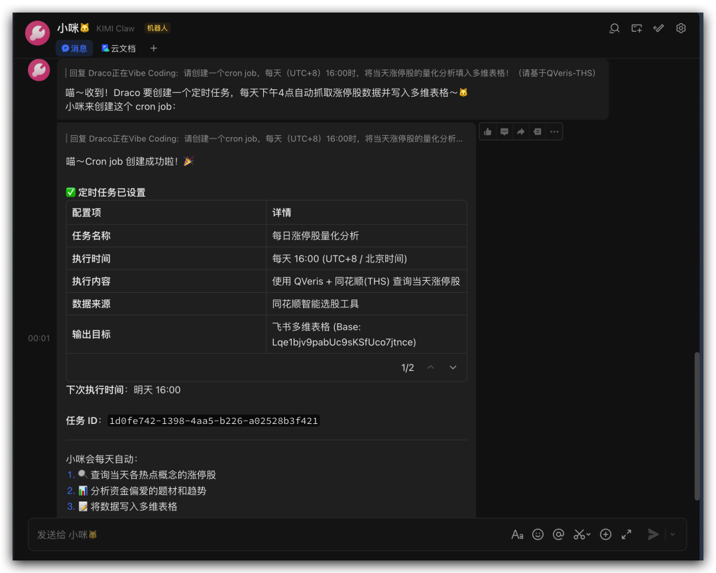
Task: Forward the Cron job message
Action: pos(521,132)
